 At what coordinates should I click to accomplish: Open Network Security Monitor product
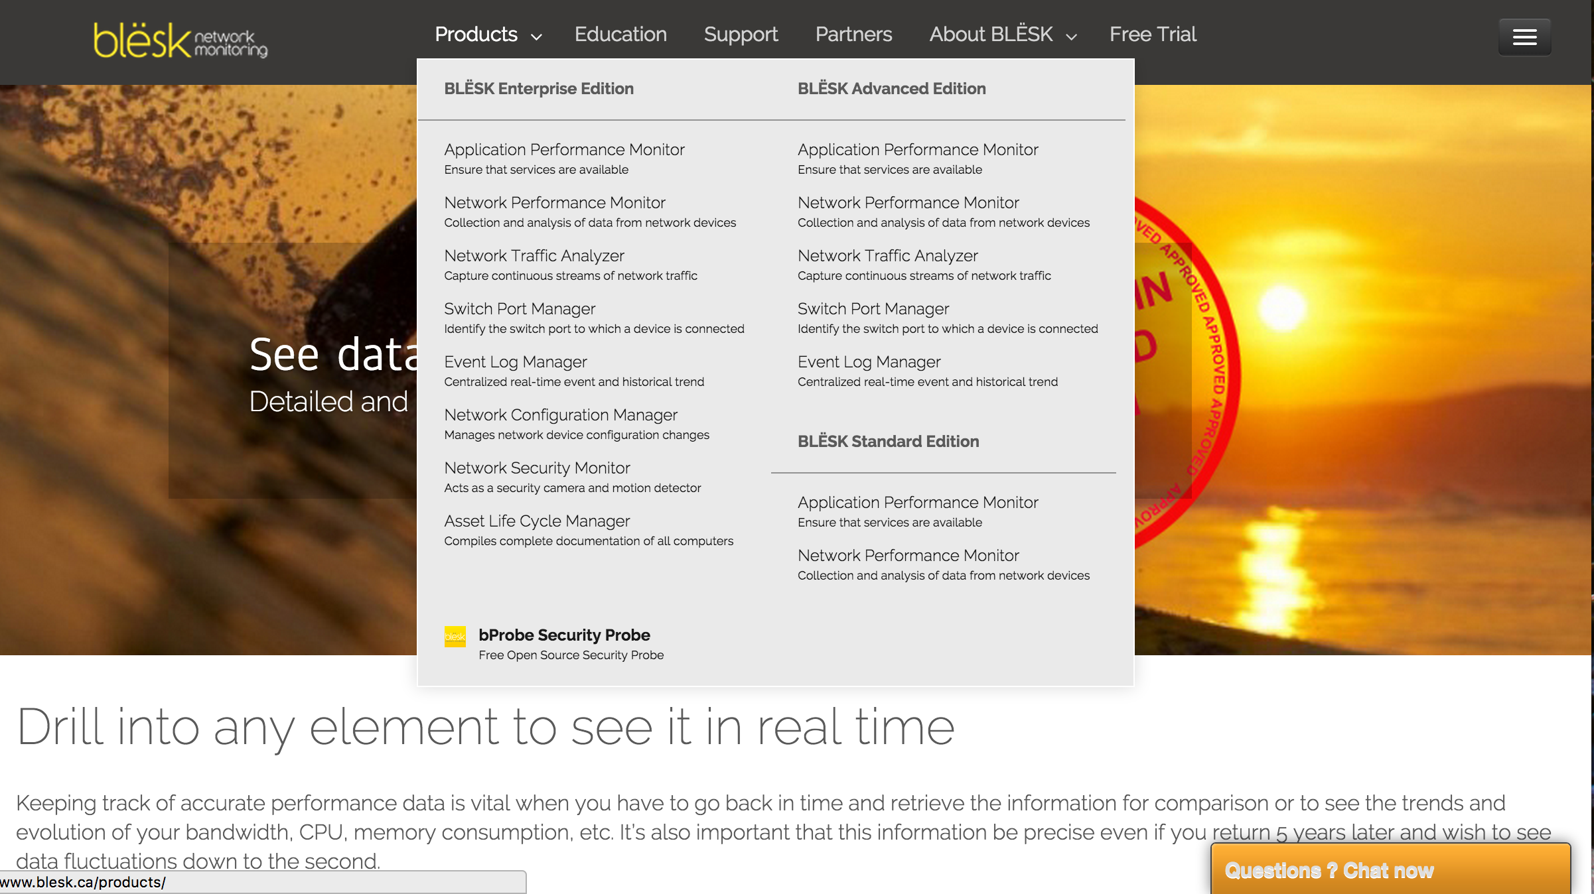pyautogui.click(x=537, y=468)
